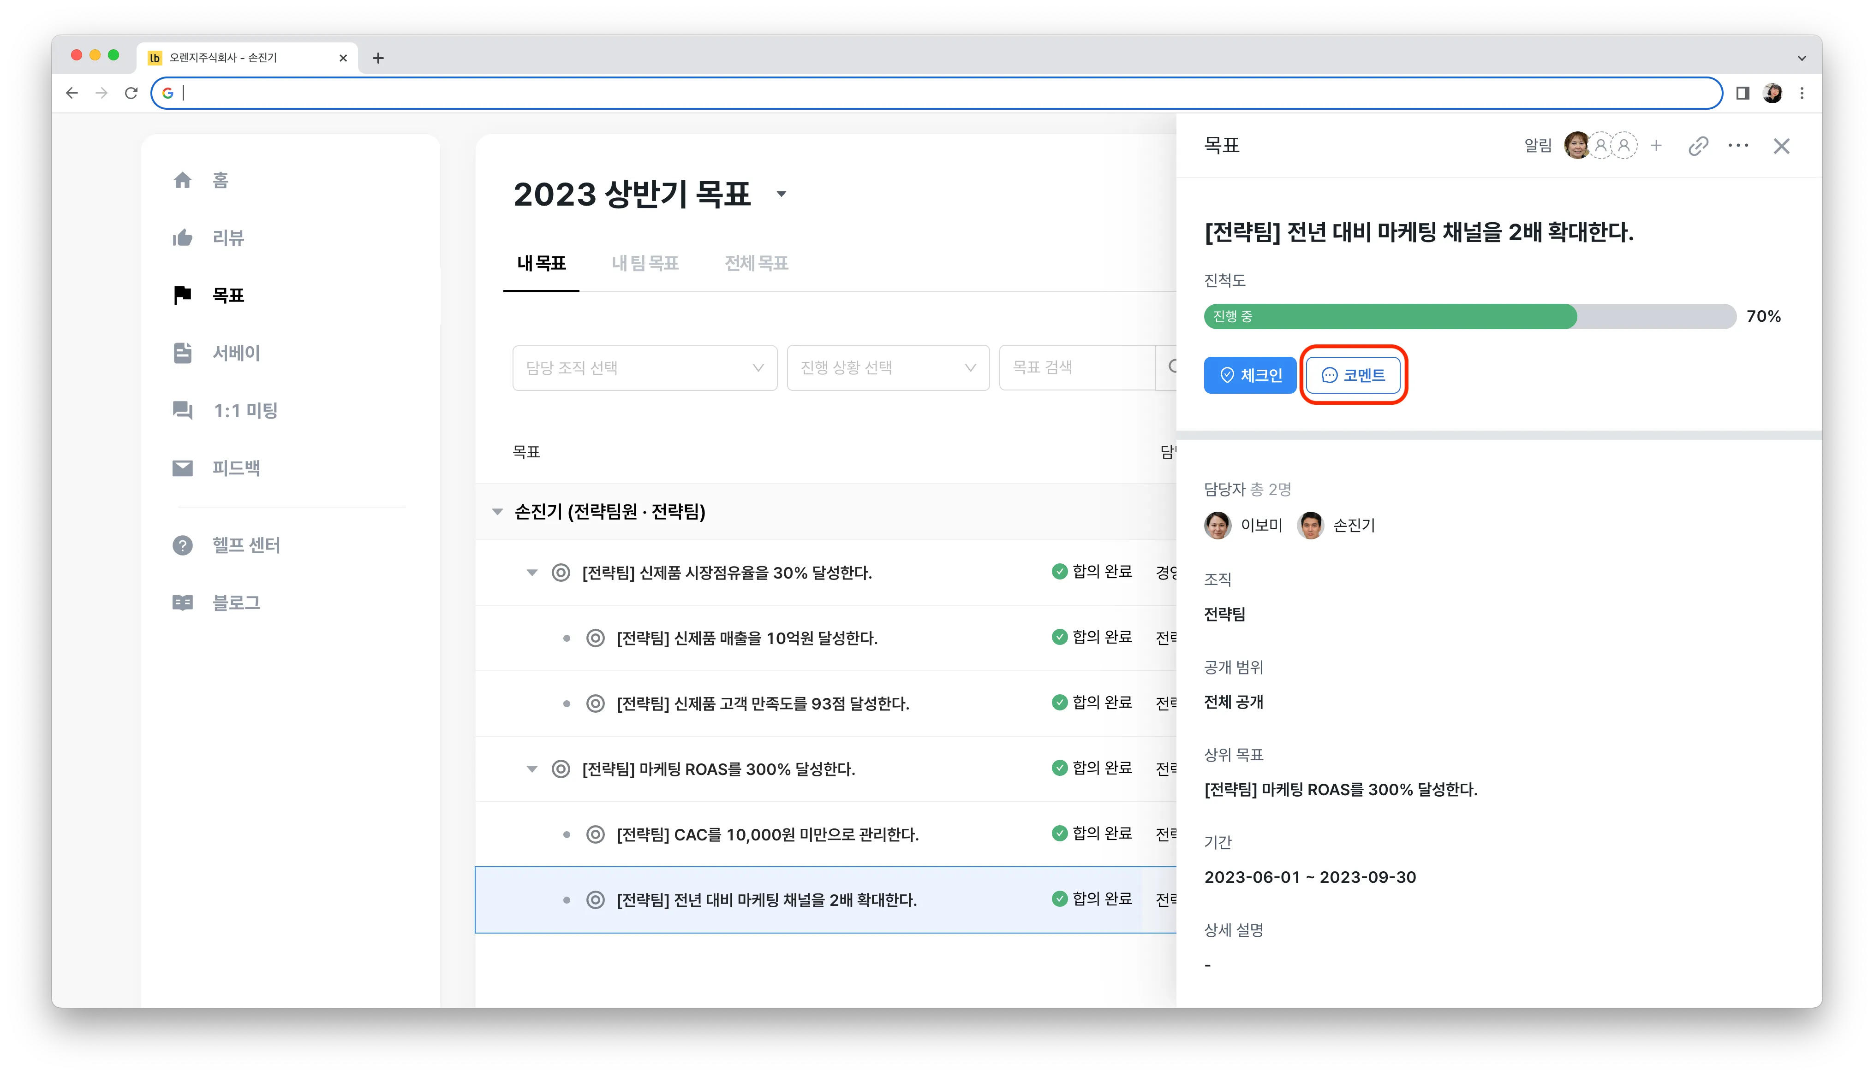Go back in the browser
Screen dimensions: 1874x1076
72,93
